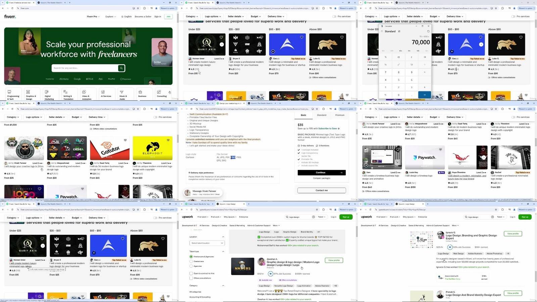This screenshot has width=537, height=302.
Task: Calculator: open the history icon
Action: tap(428, 31)
